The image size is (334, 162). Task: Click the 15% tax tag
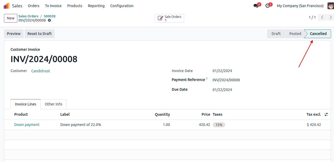(x=219, y=125)
